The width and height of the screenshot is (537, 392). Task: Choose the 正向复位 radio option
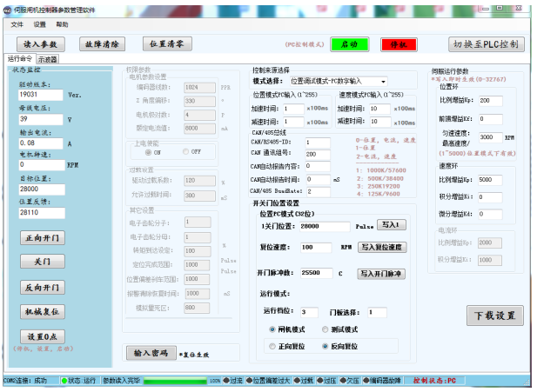[x=273, y=346]
